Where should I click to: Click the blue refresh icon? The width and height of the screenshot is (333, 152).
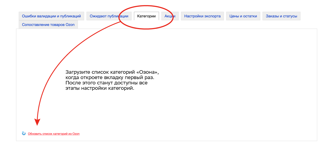pos(24,133)
